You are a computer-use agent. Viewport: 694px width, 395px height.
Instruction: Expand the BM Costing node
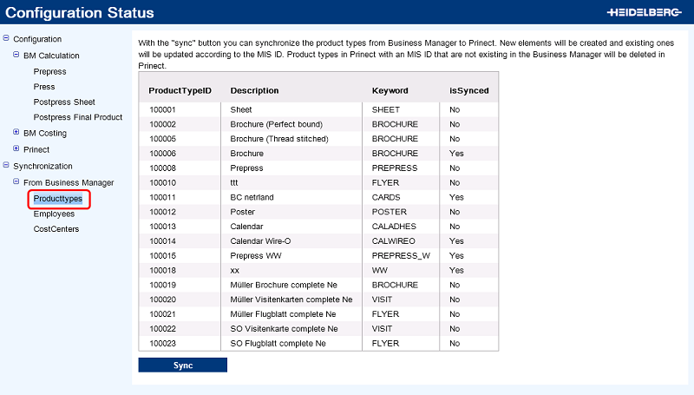click(x=16, y=134)
